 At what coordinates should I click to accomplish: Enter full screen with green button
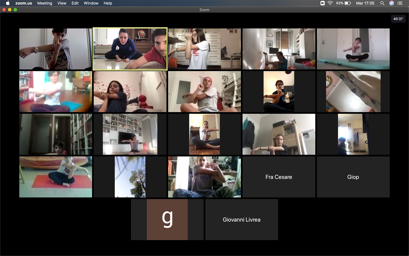pyautogui.click(x=15, y=10)
